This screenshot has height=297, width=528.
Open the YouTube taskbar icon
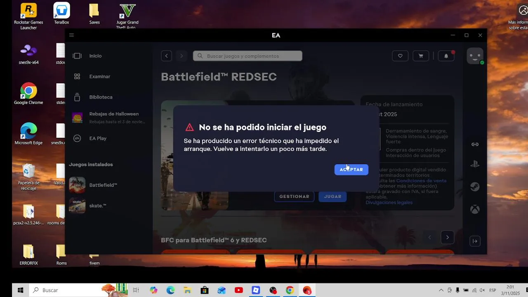(x=238, y=290)
